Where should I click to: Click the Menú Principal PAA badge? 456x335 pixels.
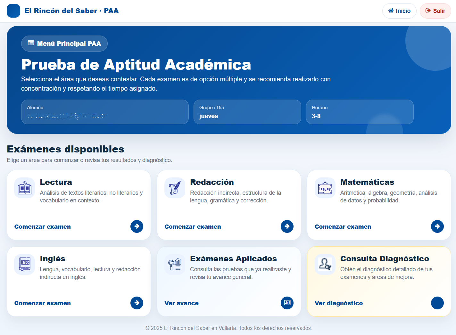[x=64, y=44]
